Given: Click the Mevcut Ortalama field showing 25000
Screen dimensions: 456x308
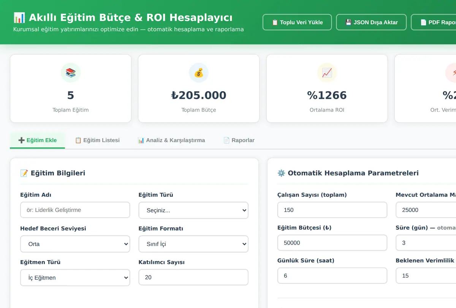Looking at the screenshot, I should (x=426, y=210).
